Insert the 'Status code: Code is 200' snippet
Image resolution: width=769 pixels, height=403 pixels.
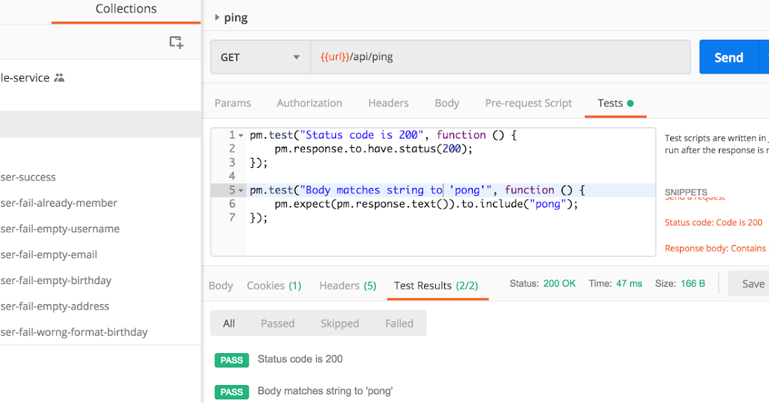coord(714,223)
